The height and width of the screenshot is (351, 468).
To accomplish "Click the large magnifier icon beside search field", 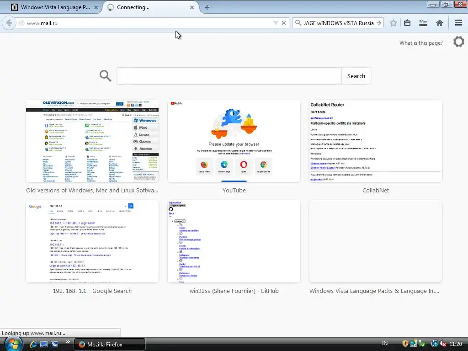I will pyautogui.click(x=106, y=76).
